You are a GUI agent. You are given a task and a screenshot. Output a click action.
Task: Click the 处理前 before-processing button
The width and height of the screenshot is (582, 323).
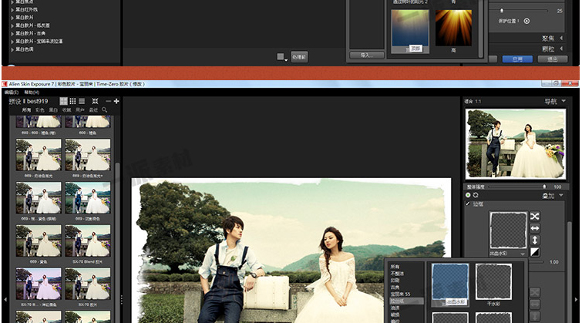tap(299, 57)
